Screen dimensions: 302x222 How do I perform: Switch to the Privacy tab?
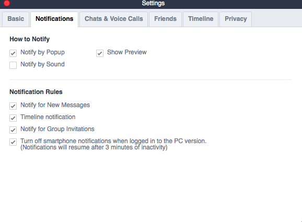click(x=236, y=19)
